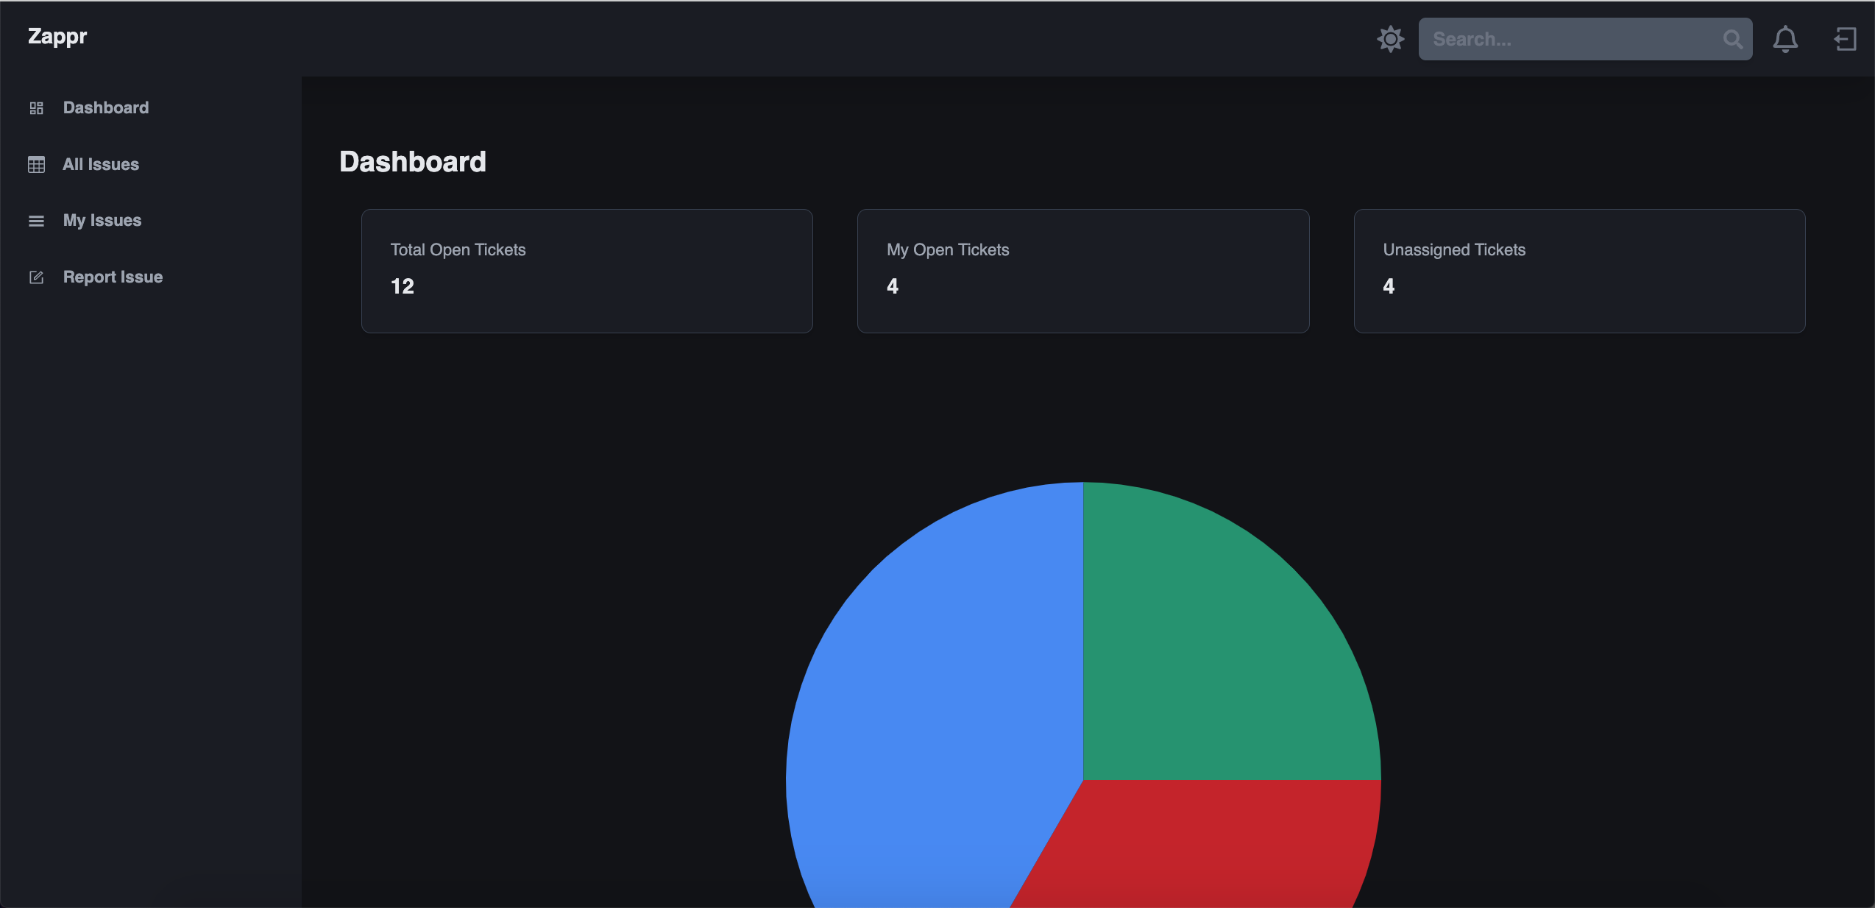Image resolution: width=1875 pixels, height=908 pixels.
Task: Click the logout icon in header
Action: (1844, 39)
